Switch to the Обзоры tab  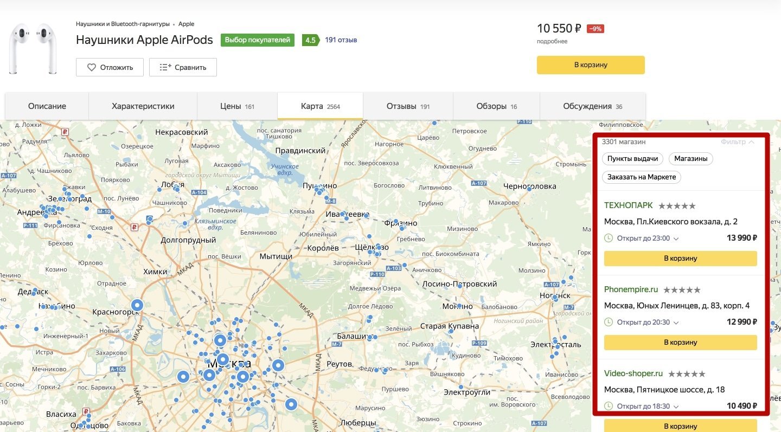click(497, 106)
